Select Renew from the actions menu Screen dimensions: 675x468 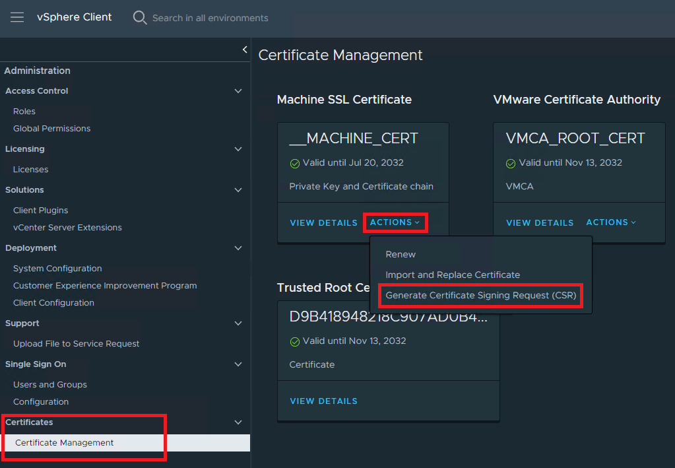pyautogui.click(x=401, y=254)
